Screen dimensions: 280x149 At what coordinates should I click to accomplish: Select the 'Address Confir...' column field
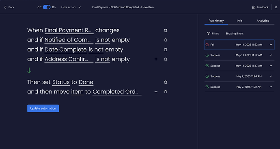pyautogui.click(x=69, y=59)
